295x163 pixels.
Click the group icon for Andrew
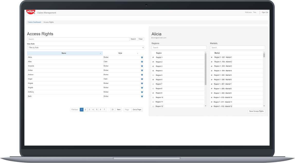tap(142, 75)
